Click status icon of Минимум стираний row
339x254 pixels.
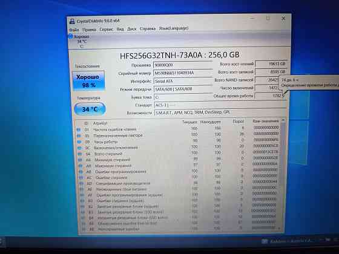pyautogui.click(x=80, y=160)
